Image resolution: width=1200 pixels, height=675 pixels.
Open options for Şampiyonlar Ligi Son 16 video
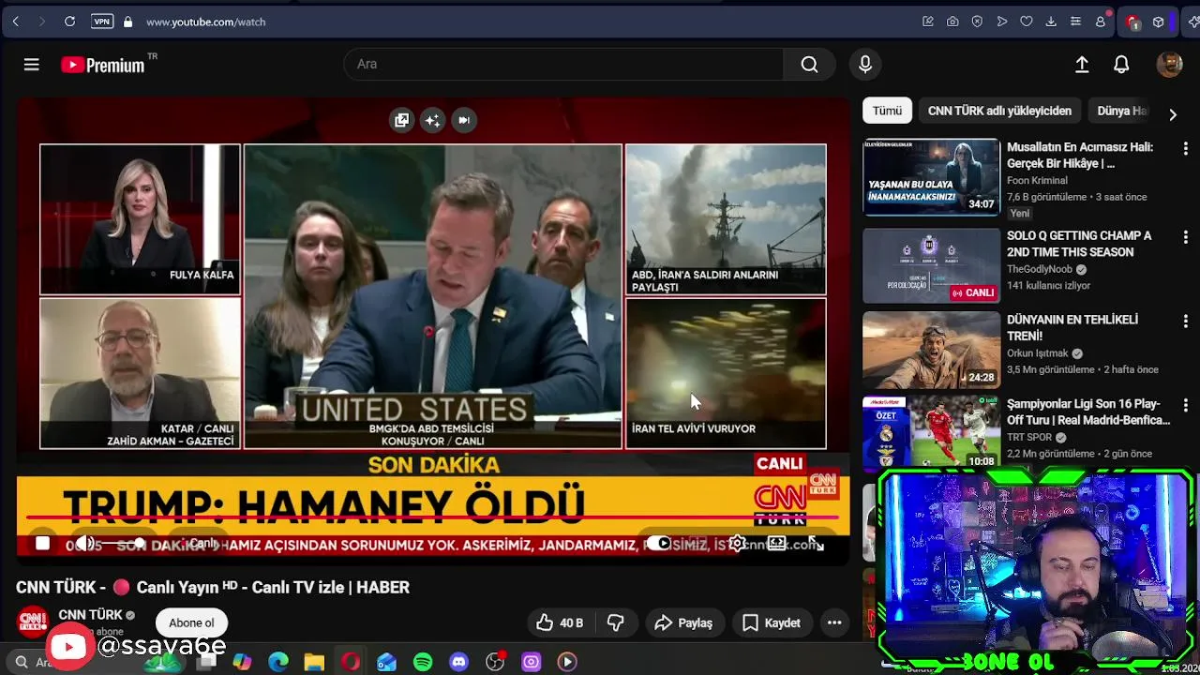(x=1185, y=405)
